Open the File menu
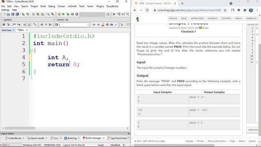 (x=3, y=7)
